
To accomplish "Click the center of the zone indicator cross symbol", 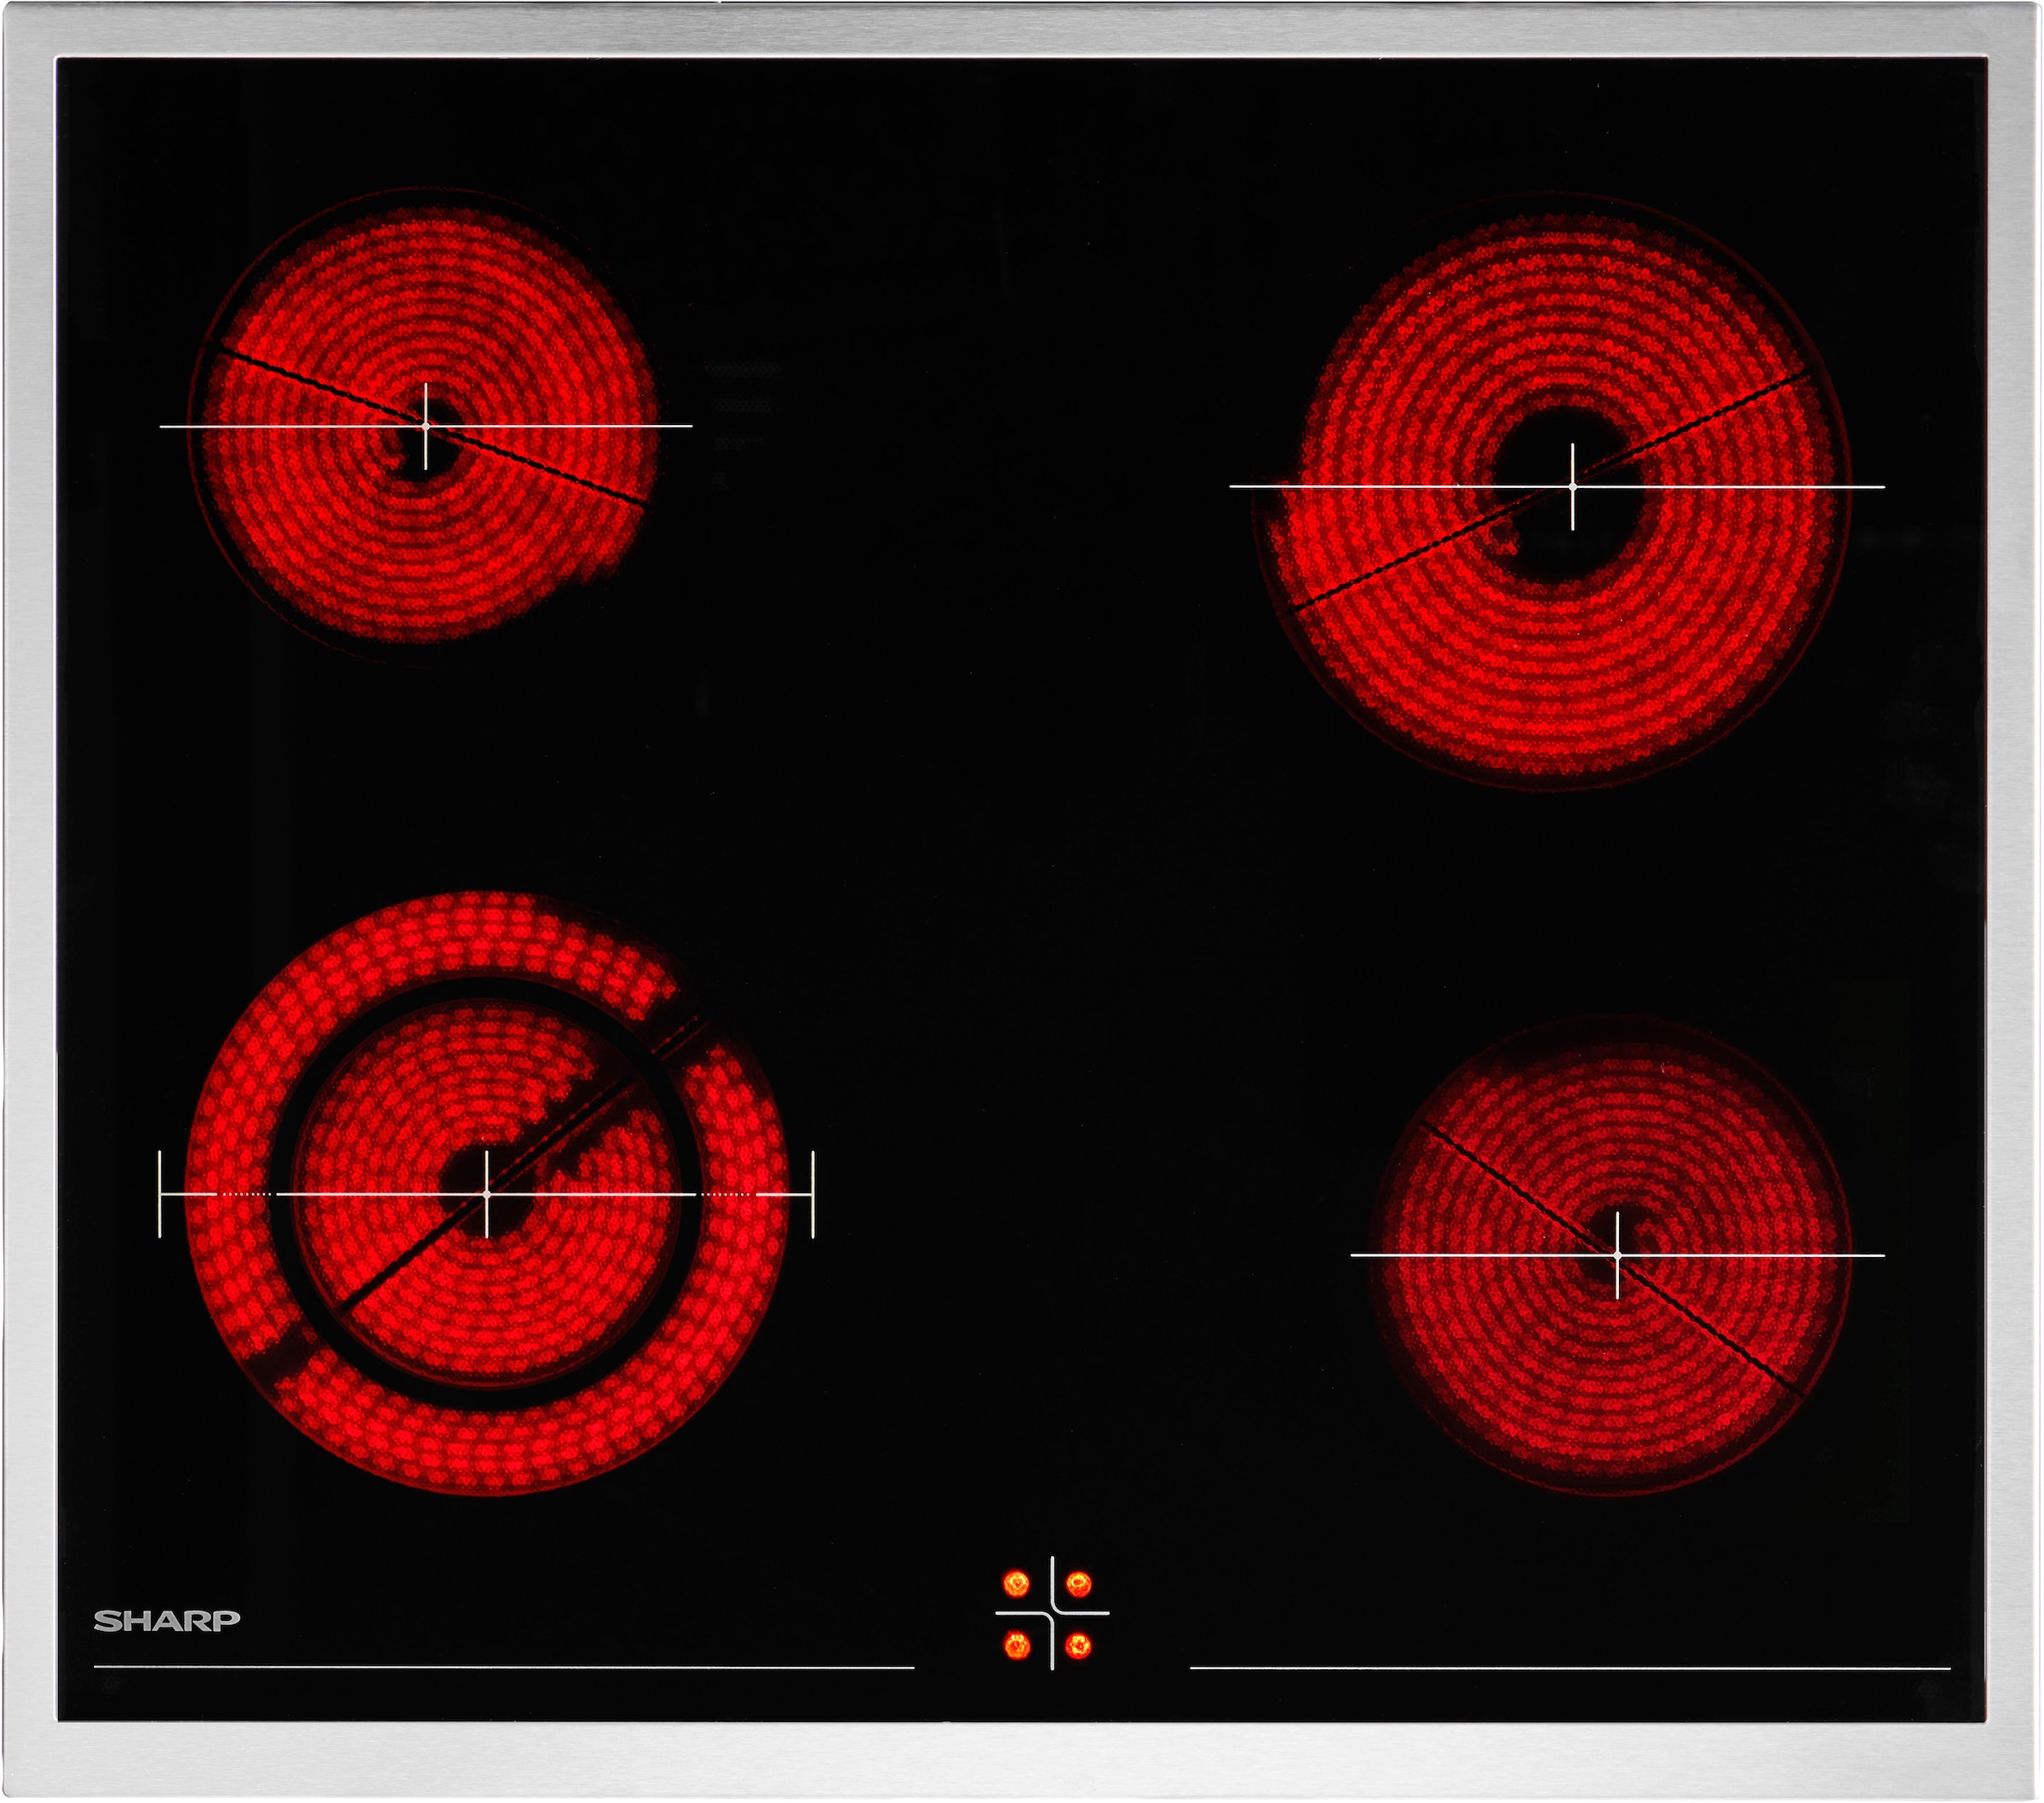I will click(1052, 1613).
